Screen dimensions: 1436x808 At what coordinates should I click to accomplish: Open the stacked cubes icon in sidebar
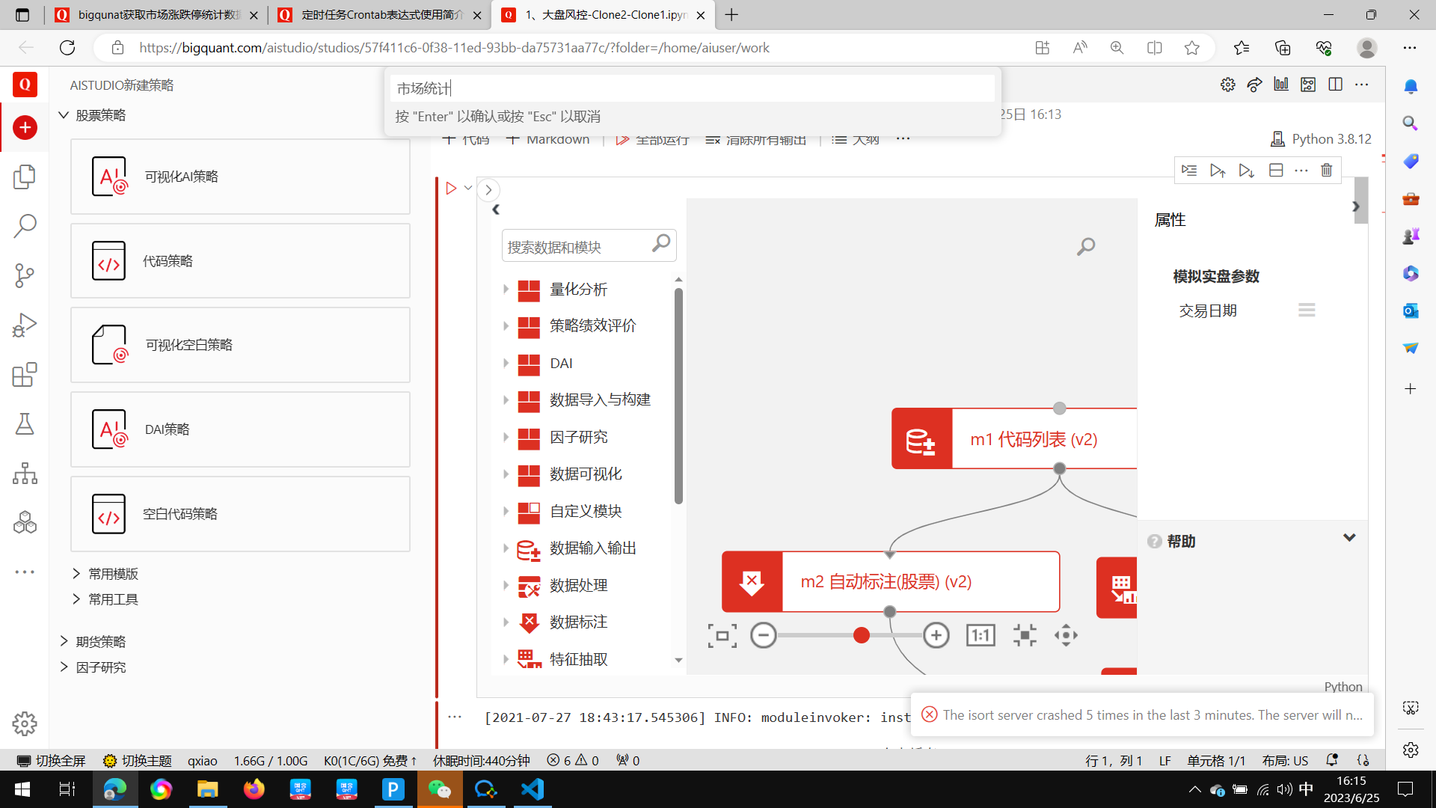pyautogui.click(x=25, y=522)
